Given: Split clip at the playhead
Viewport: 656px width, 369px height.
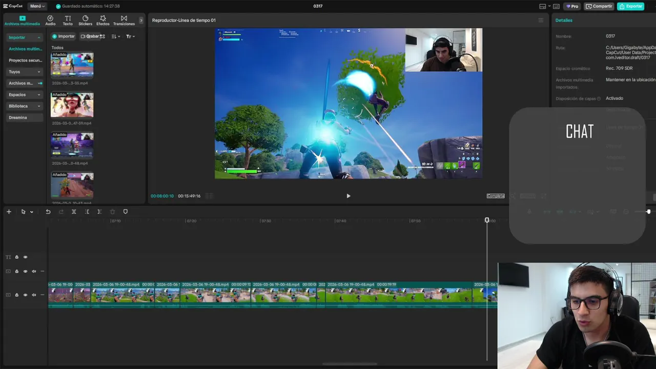Looking at the screenshot, I should click(74, 212).
